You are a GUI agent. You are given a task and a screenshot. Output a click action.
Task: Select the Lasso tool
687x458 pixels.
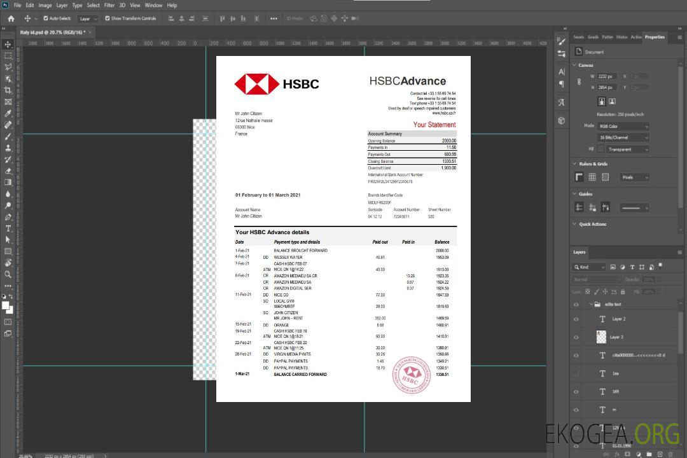tap(8, 67)
